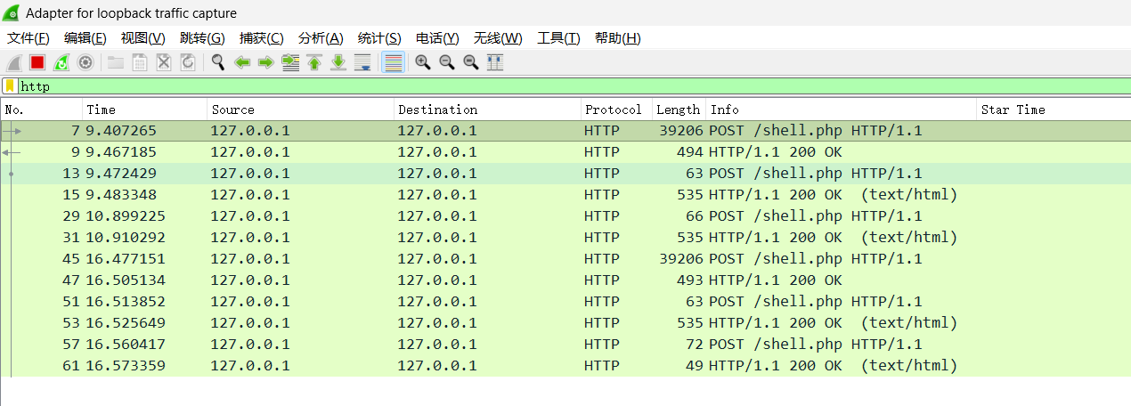Viewport: 1131px width, 406px height.
Task: Open the 分析(A) menu
Action: coord(320,38)
